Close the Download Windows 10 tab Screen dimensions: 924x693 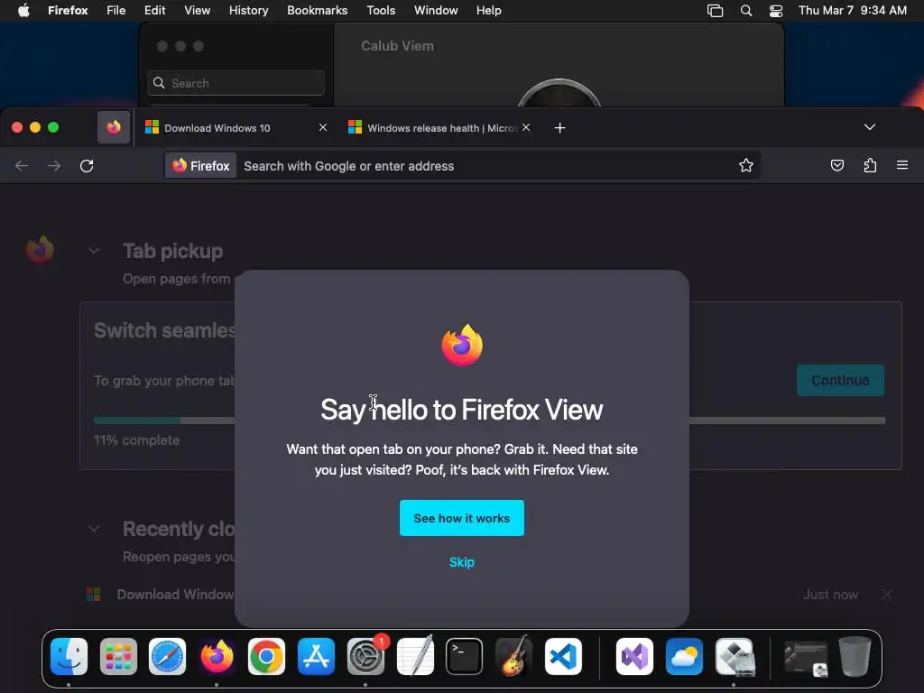(323, 127)
